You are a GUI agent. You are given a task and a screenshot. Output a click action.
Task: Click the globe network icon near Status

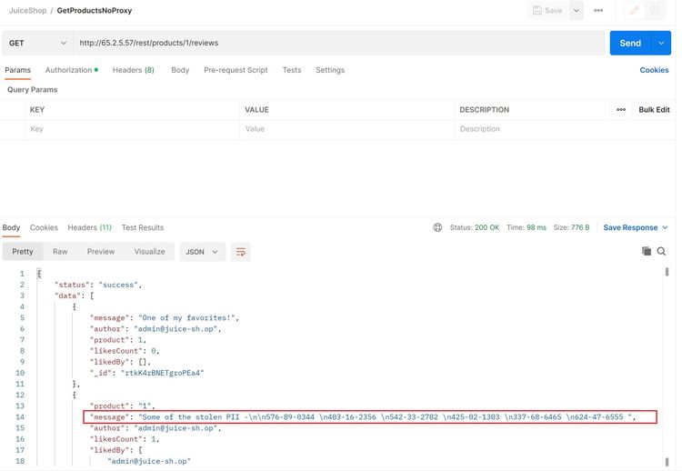pyautogui.click(x=437, y=227)
